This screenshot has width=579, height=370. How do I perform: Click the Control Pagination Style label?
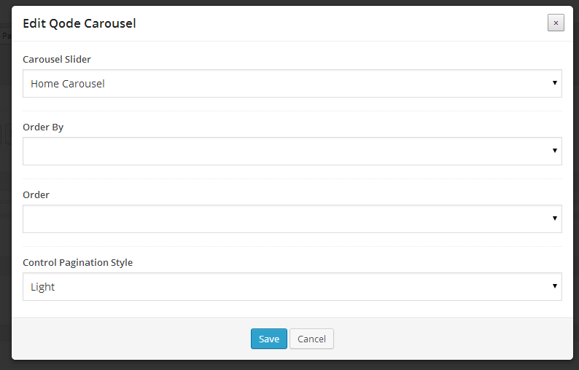[x=77, y=262]
